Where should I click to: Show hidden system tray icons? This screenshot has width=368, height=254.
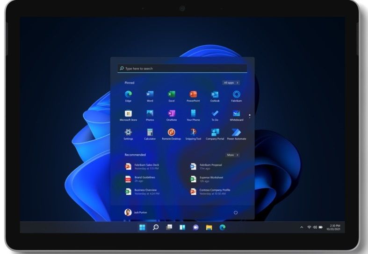click(302, 227)
